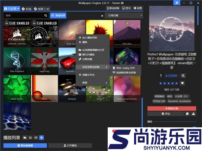Click the Dynamic resolution tag
202x151 pixels.
tap(179, 101)
